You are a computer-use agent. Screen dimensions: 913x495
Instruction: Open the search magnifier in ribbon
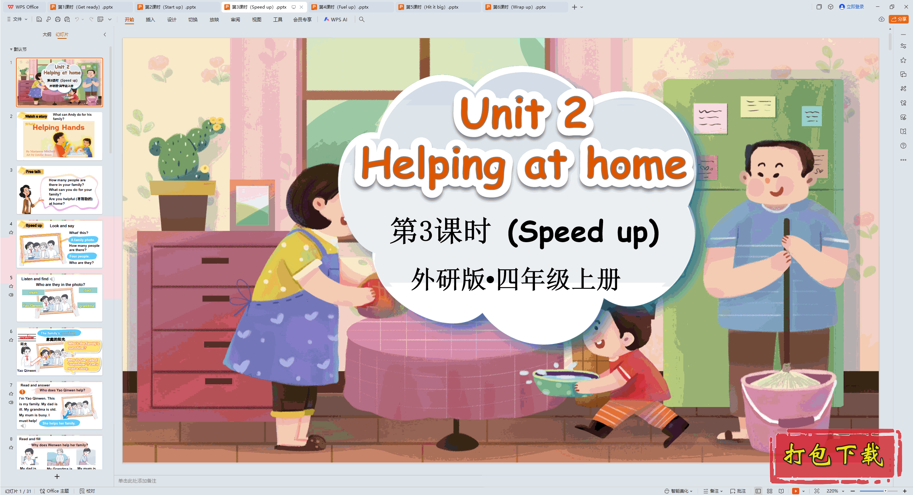[362, 19]
